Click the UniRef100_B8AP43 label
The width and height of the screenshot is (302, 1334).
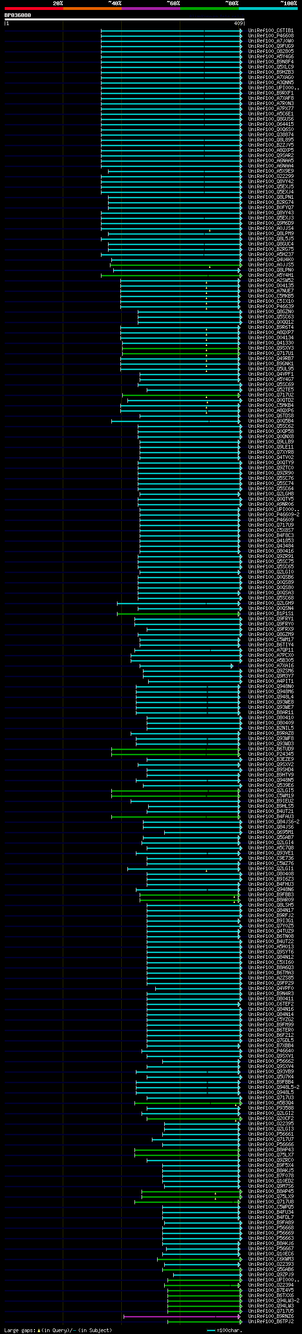tap(271, 1149)
